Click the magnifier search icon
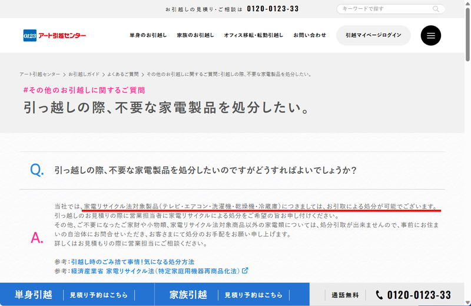Viewport: 471px width, 306px height. pyautogui.click(x=436, y=9)
